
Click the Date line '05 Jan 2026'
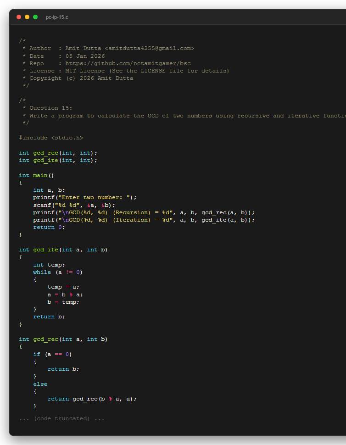[64, 56]
